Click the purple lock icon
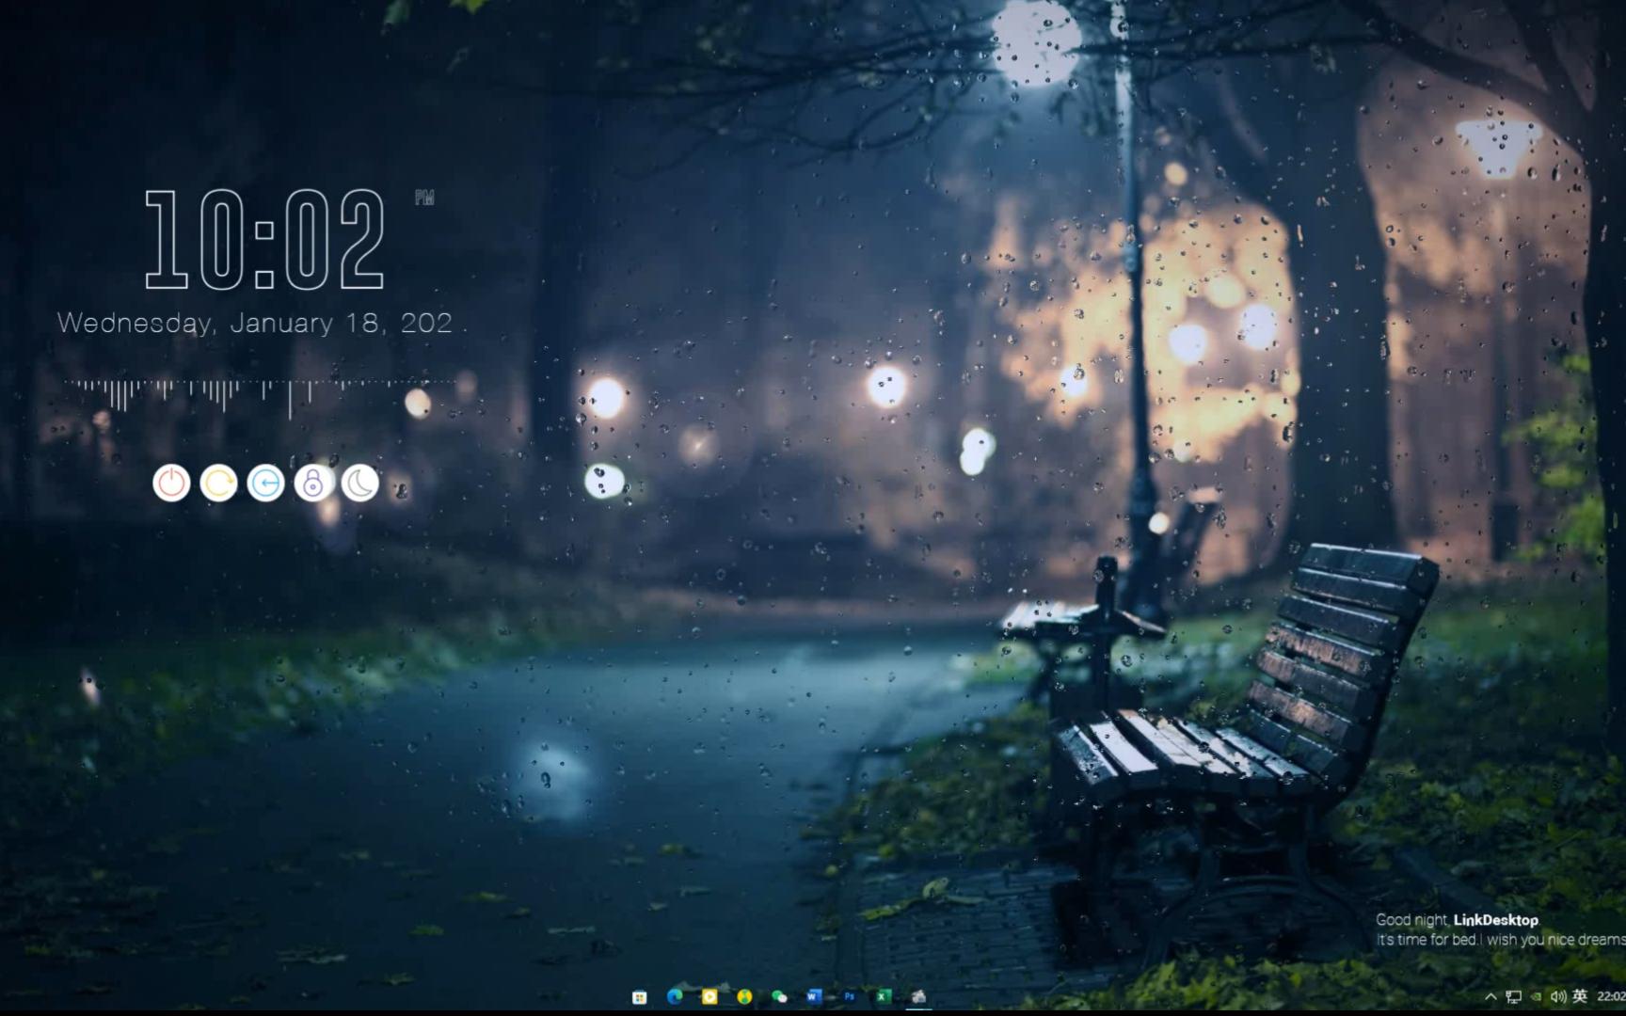 (312, 484)
